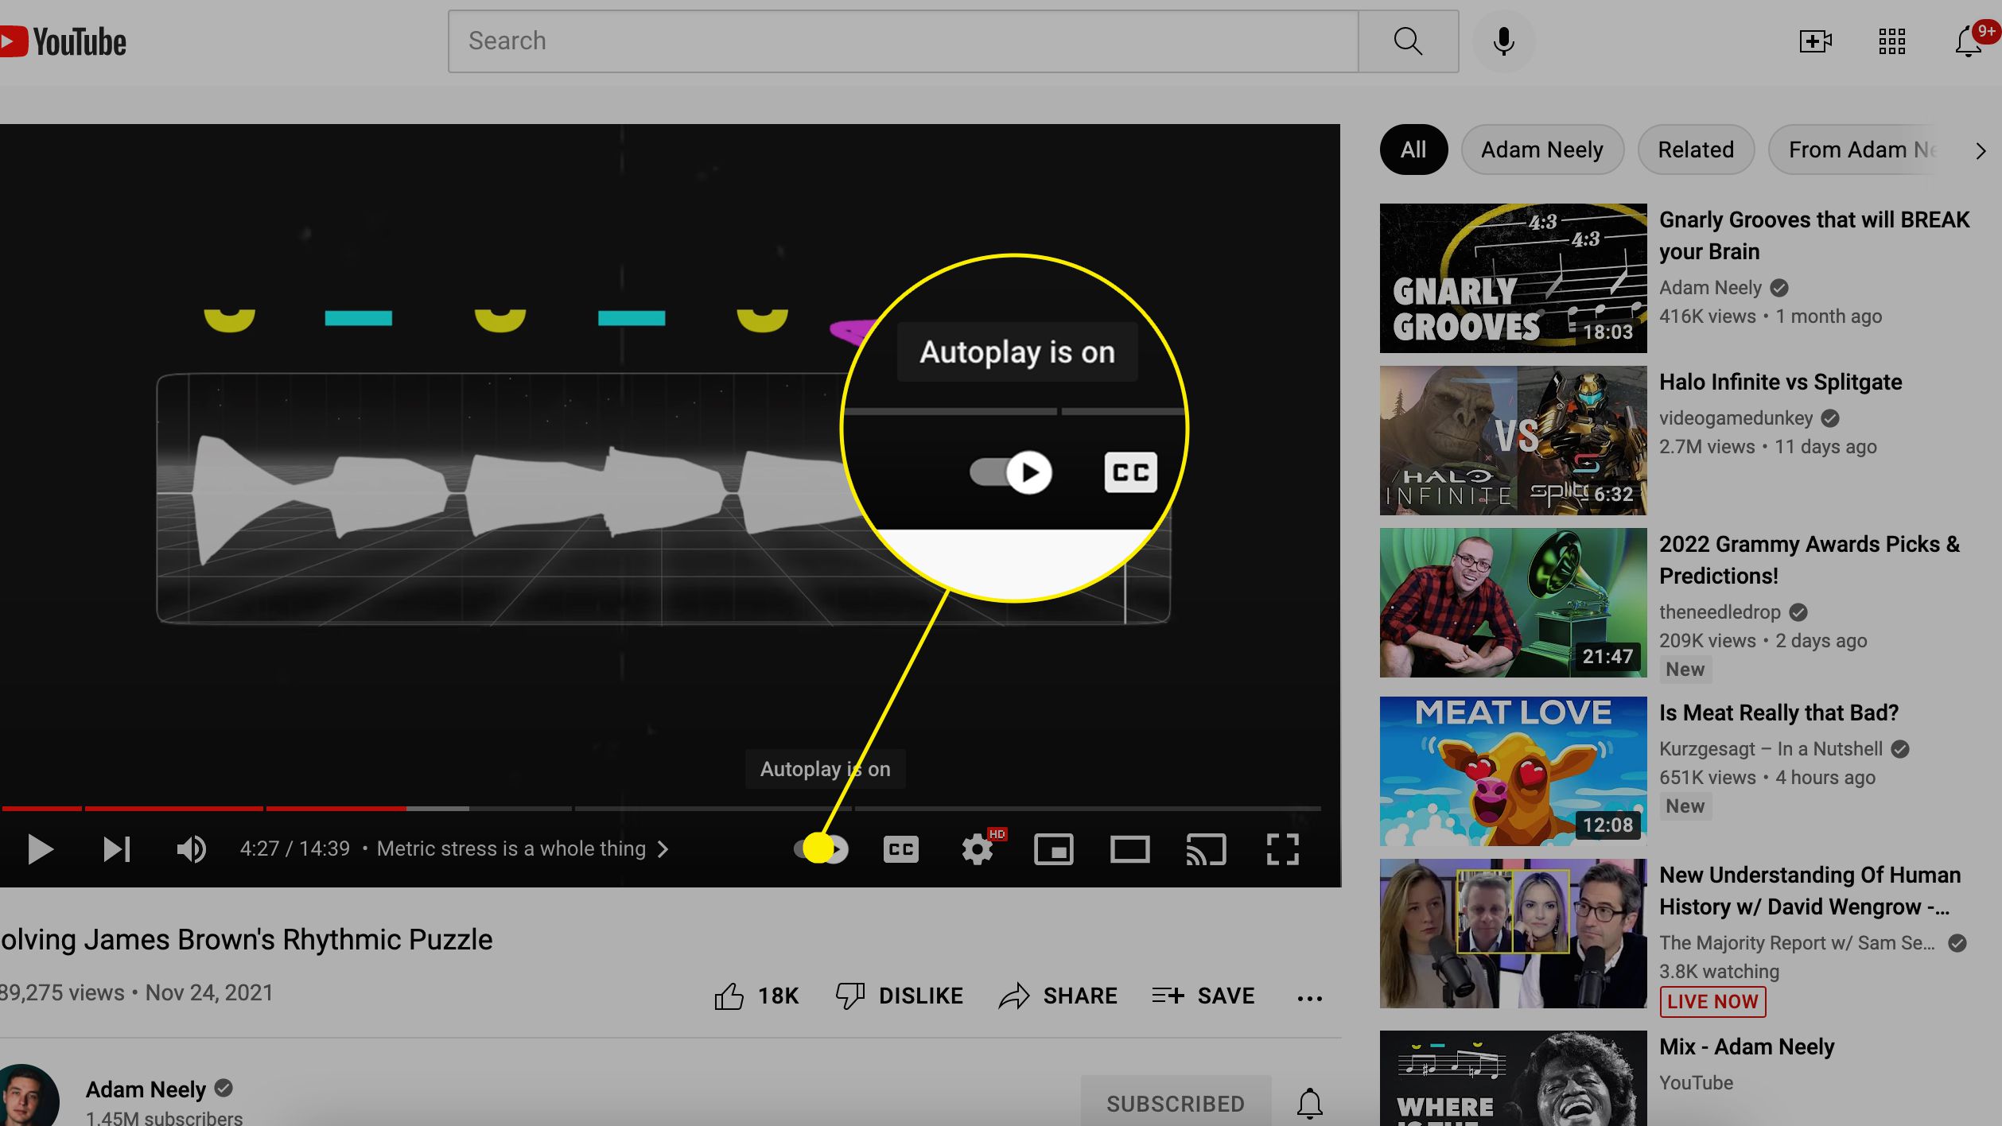The height and width of the screenshot is (1126, 2002).
Task: Skip to the next video
Action: (117, 849)
